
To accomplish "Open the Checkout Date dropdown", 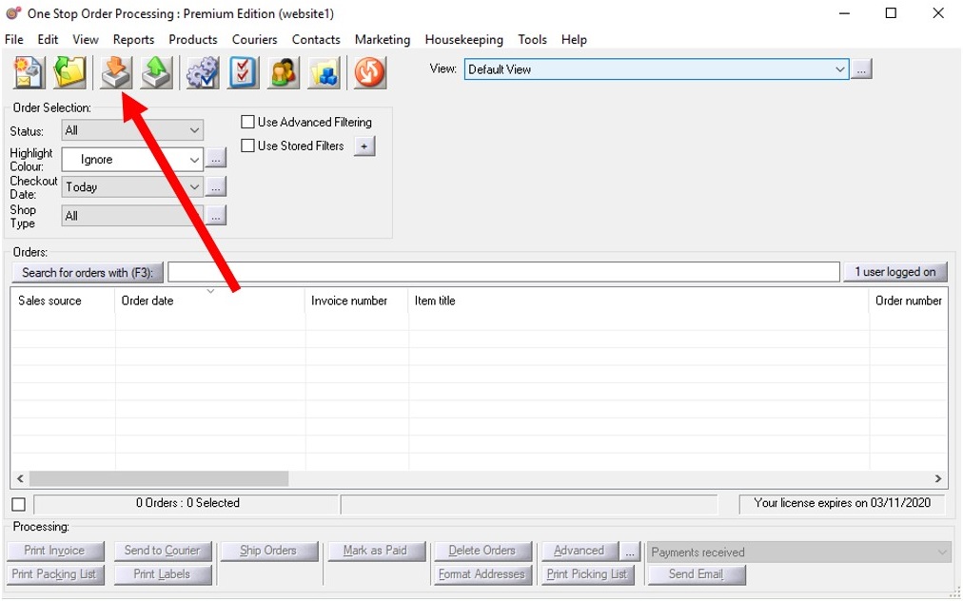I will tap(132, 186).
